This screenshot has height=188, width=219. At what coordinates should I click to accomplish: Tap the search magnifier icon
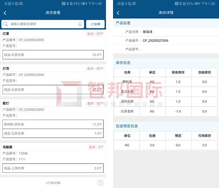coord(5,24)
